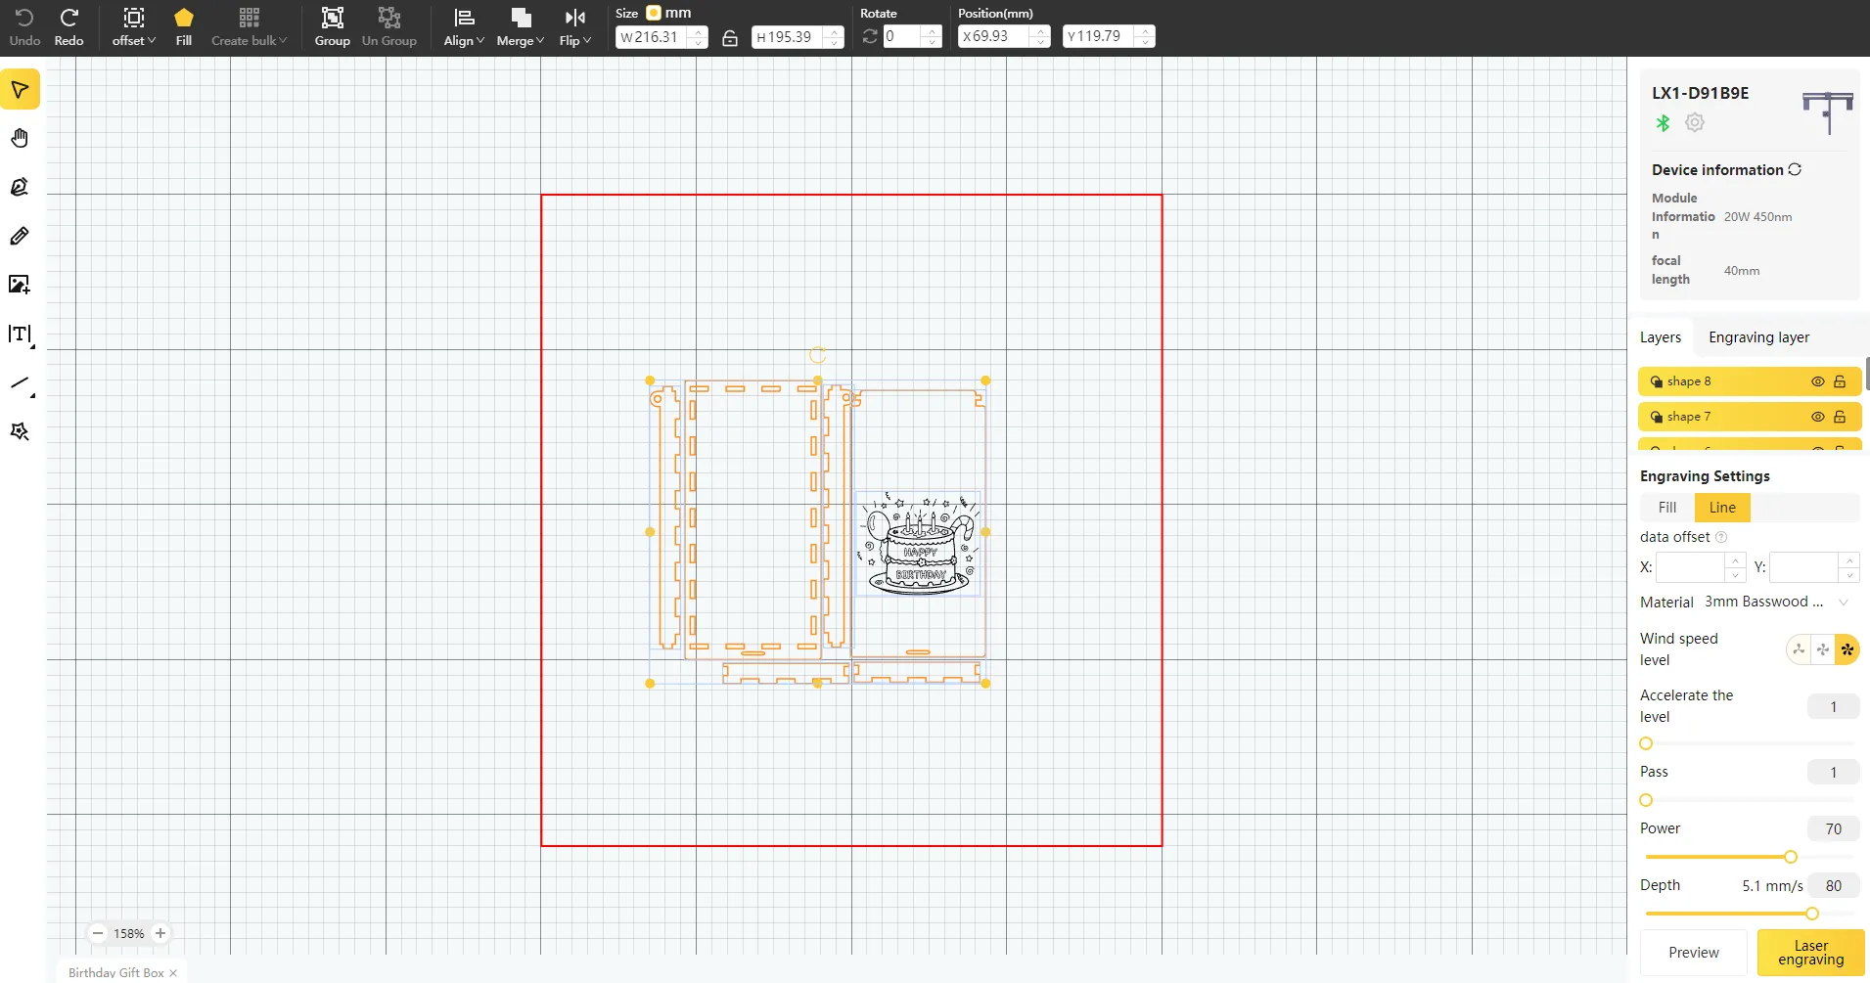Activate the hand pan tool
The height and width of the screenshot is (983, 1870).
[20, 138]
